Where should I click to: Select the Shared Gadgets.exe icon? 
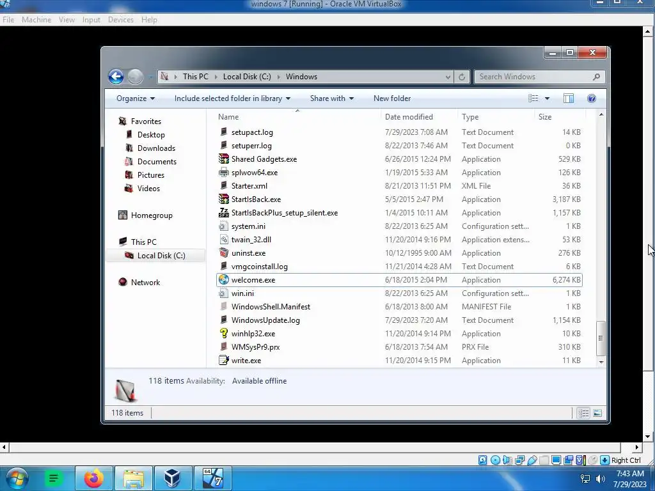[x=224, y=159]
